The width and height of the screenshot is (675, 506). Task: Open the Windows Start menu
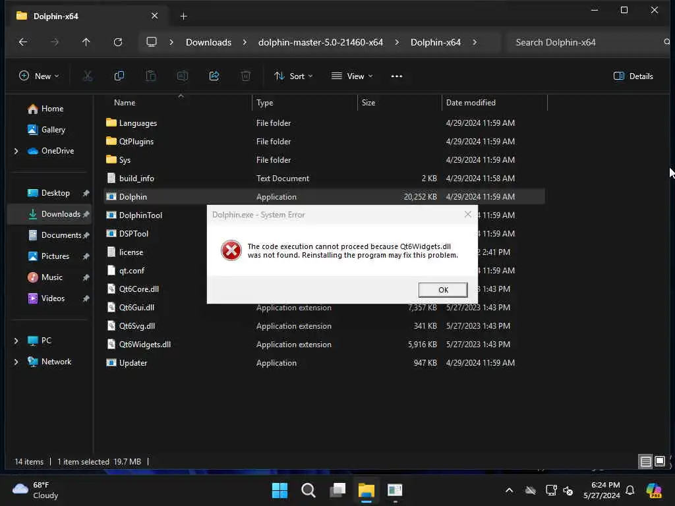coord(279,490)
